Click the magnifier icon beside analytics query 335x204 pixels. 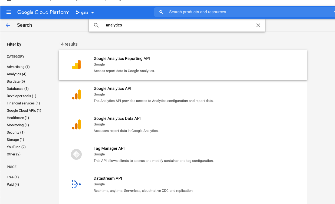[96, 25]
